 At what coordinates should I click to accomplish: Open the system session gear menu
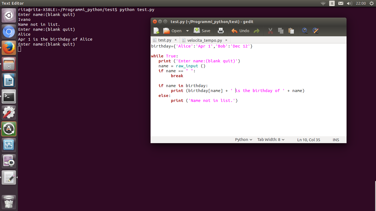pos(371,3)
